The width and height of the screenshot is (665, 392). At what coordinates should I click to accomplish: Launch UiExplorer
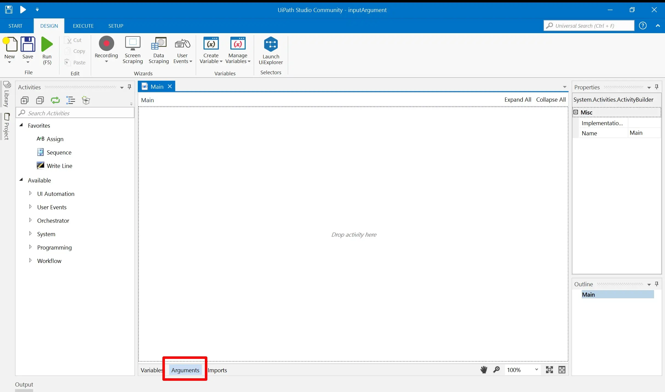[x=271, y=51]
